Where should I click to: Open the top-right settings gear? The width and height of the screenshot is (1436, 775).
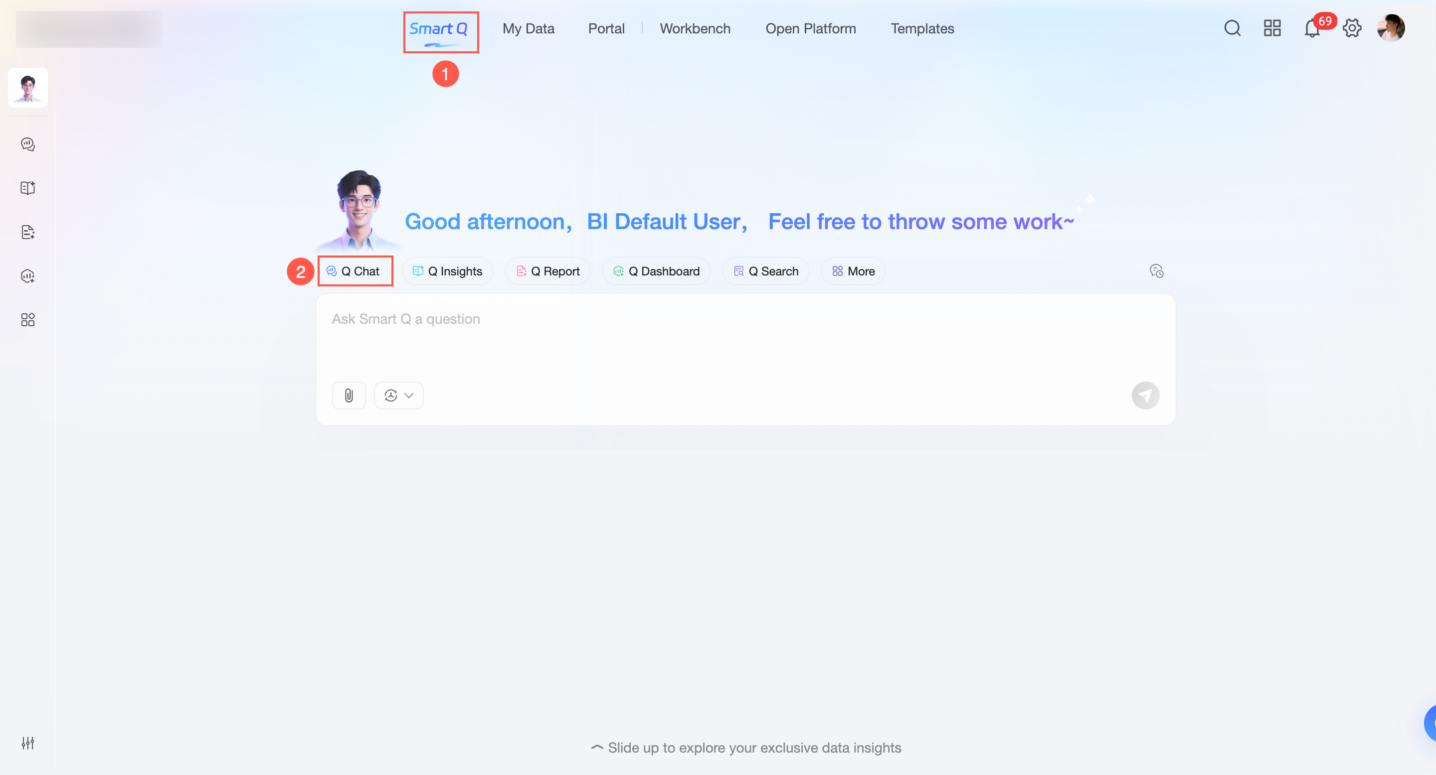click(1352, 28)
